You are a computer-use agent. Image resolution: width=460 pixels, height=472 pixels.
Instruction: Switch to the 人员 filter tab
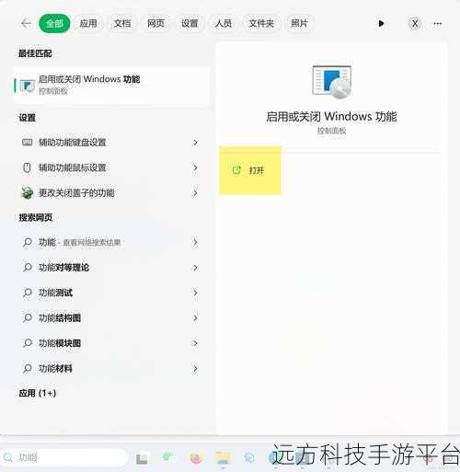tap(224, 23)
